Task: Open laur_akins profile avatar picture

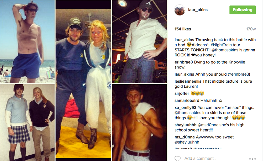Action: point(180,10)
